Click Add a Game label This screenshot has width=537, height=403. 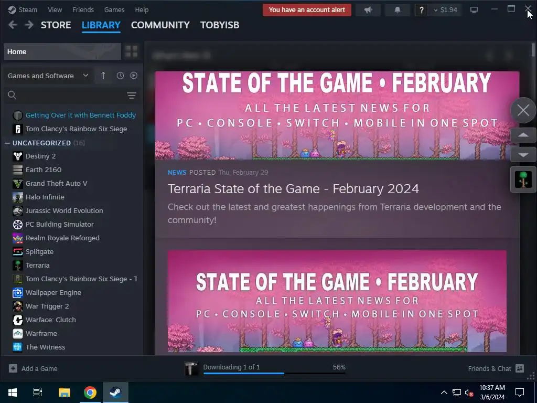pos(39,369)
